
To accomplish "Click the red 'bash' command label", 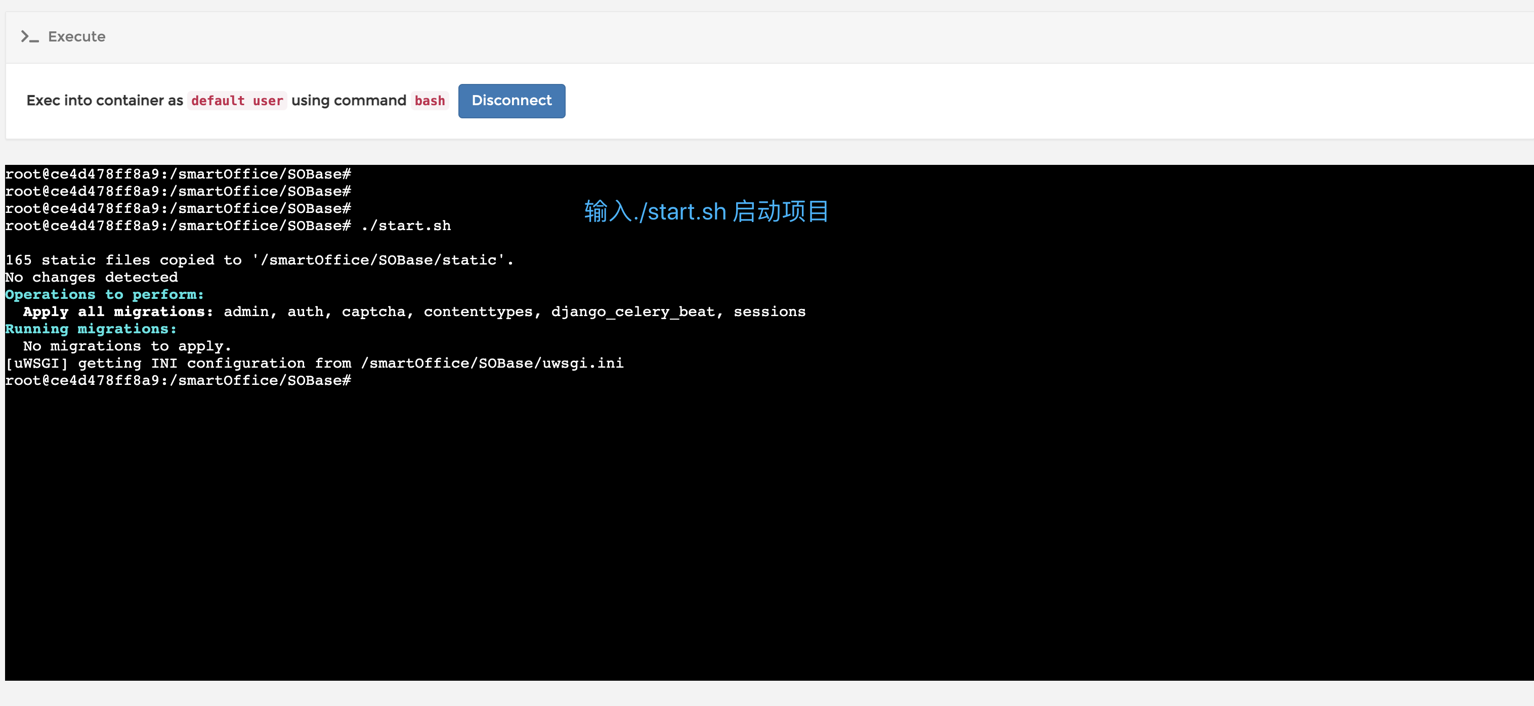I will (430, 101).
